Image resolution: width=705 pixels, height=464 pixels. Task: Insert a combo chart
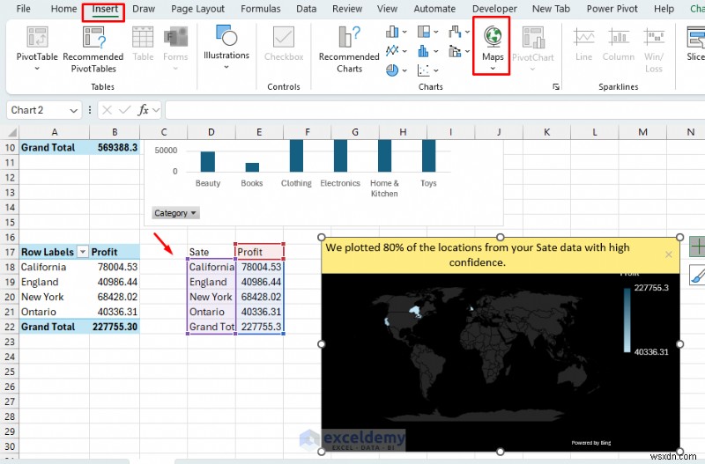[x=455, y=51]
